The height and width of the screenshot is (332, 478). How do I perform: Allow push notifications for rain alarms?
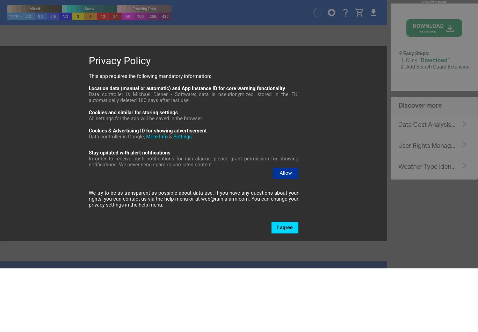(x=285, y=173)
